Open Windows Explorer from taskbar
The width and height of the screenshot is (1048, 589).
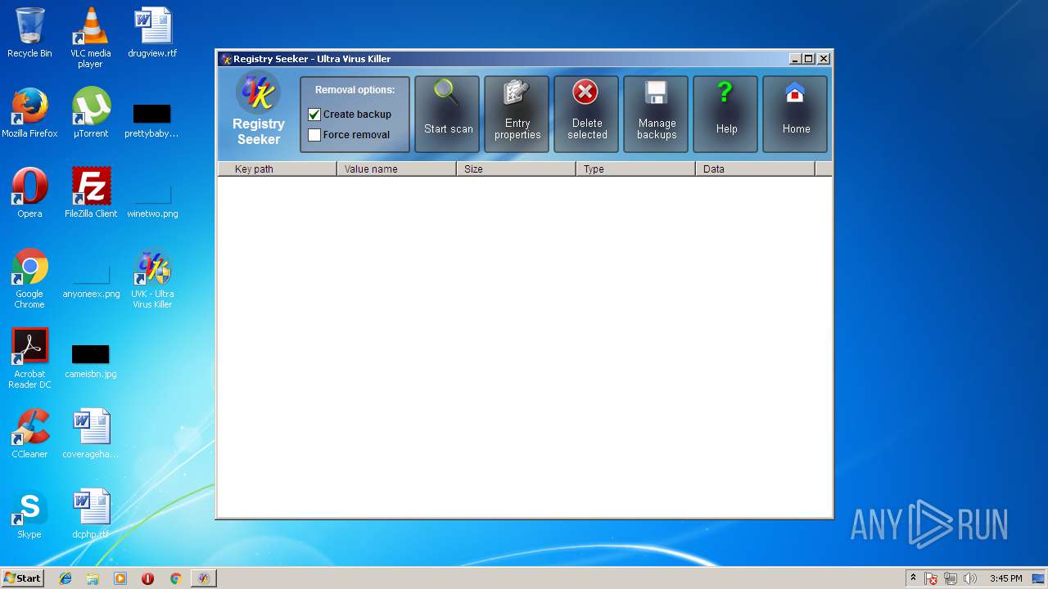(x=93, y=578)
